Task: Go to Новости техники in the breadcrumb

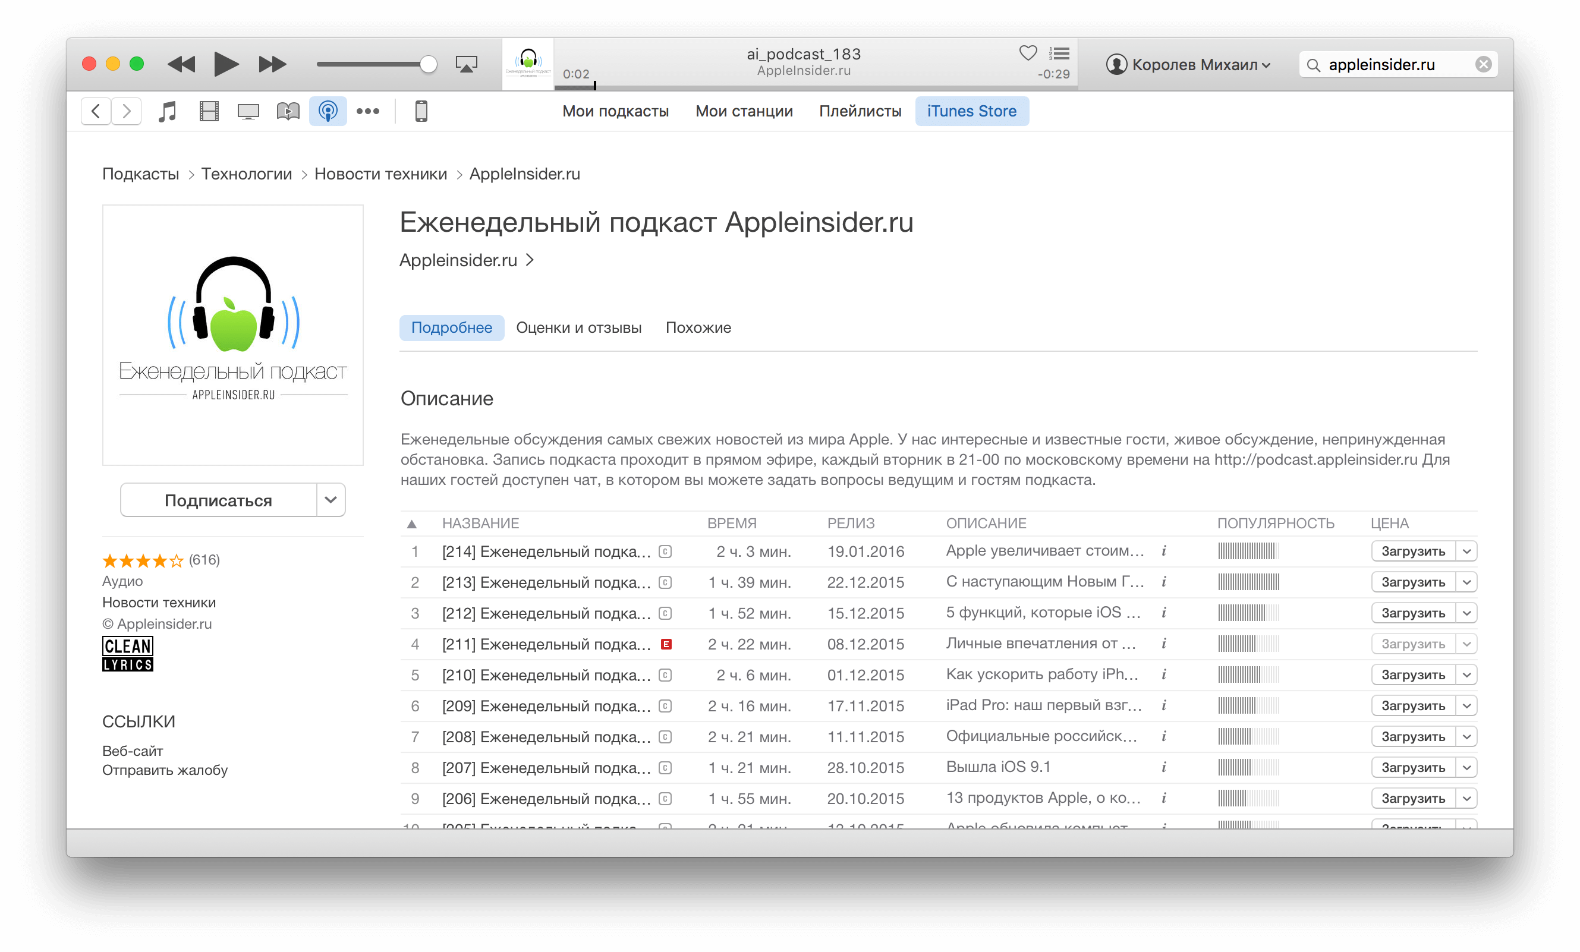Action: [x=380, y=174]
